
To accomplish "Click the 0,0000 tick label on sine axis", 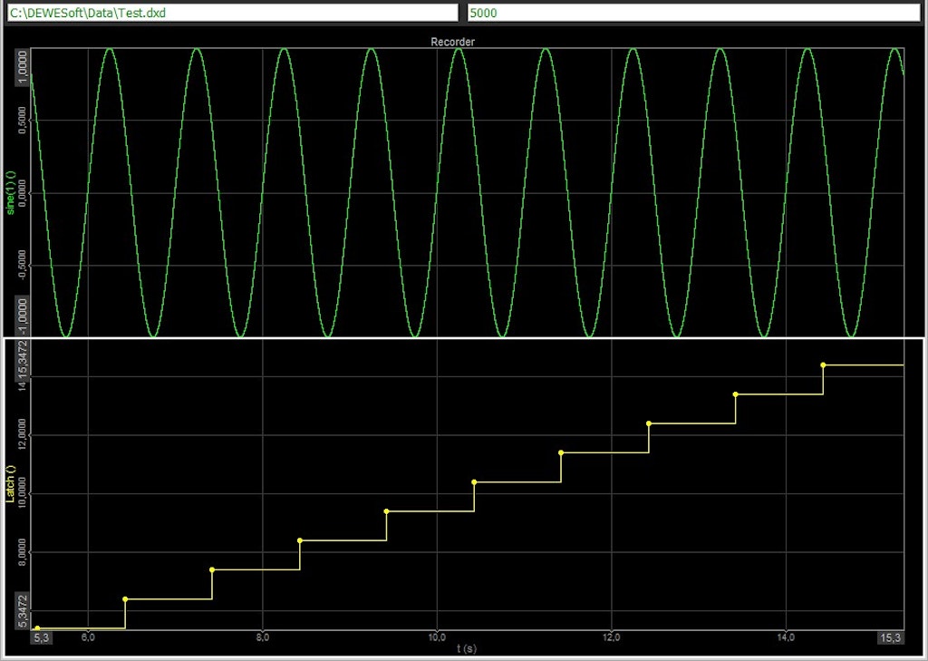I will click(x=23, y=193).
